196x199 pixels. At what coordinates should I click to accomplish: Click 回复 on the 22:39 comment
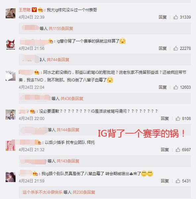pyautogui.click(x=163, y=17)
